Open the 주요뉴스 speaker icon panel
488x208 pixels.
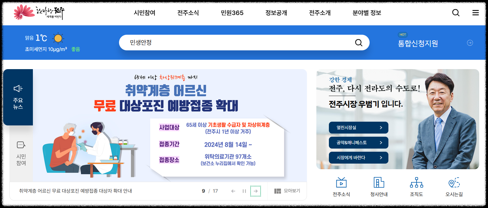pyautogui.click(x=18, y=88)
